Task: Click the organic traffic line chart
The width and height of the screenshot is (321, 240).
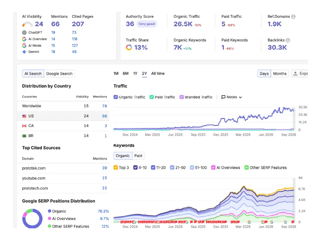Action: point(204,119)
